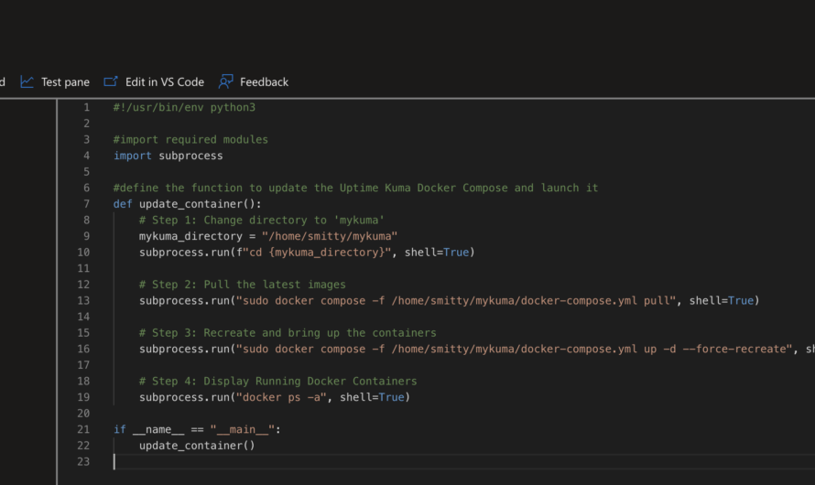Click the Feedback person icon
The image size is (815, 485).
point(225,81)
